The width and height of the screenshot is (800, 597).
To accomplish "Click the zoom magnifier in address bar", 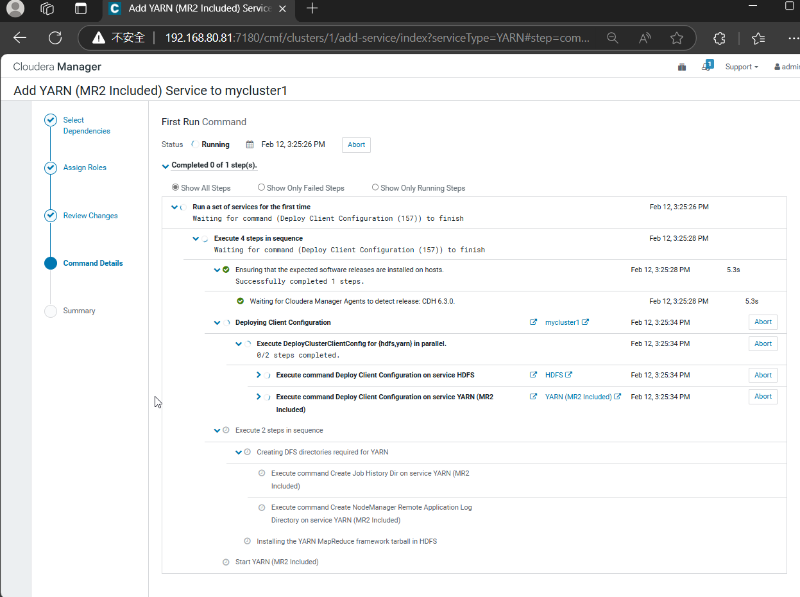I will tap(613, 38).
